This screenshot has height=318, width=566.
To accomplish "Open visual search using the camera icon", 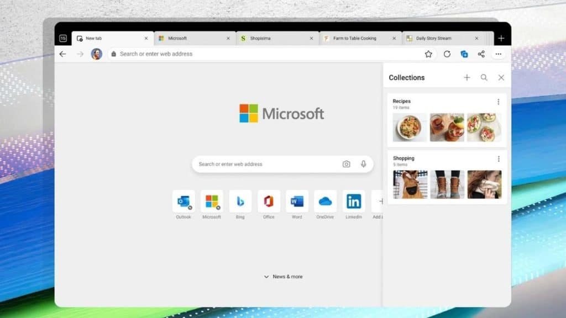I will pyautogui.click(x=346, y=164).
